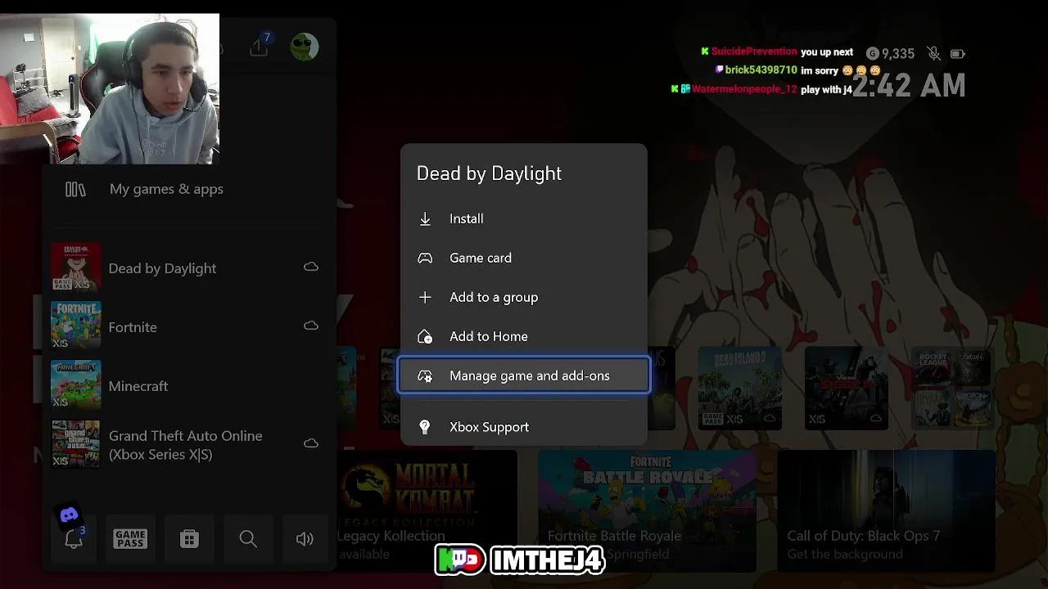Choose Add to a group

pos(524,297)
